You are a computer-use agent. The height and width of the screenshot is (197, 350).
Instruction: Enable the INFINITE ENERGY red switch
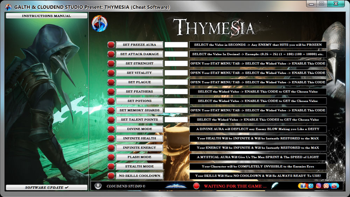point(111,148)
